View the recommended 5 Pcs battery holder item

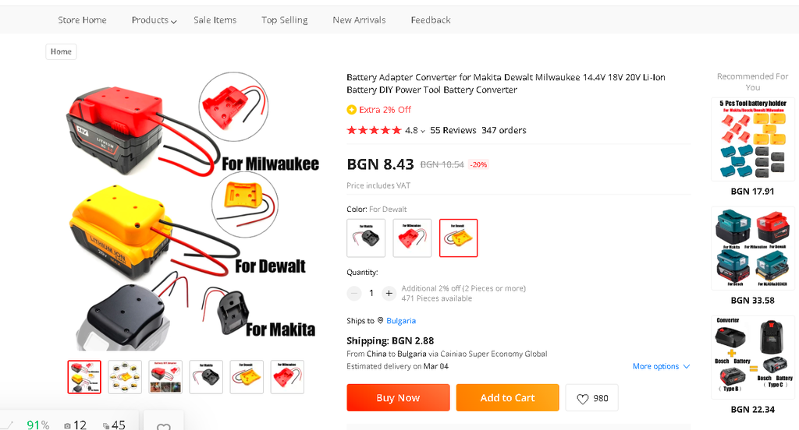pyautogui.click(x=752, y=140)
